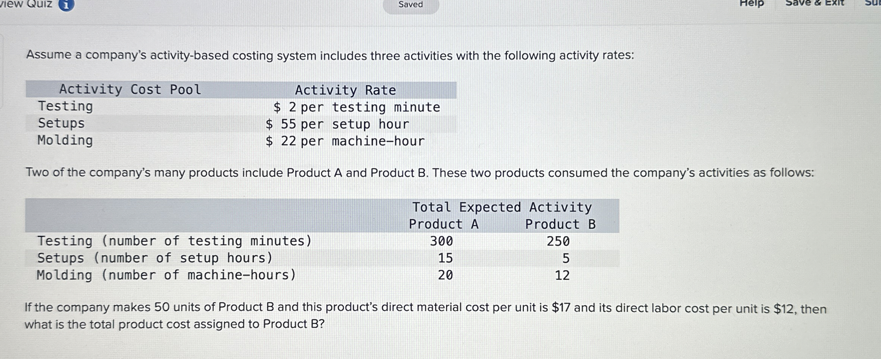Image resolution: width=881 pixels, height=359 pixels.
Task: Select the Testing minutes row in second table
Action: [x=174, y=241]
